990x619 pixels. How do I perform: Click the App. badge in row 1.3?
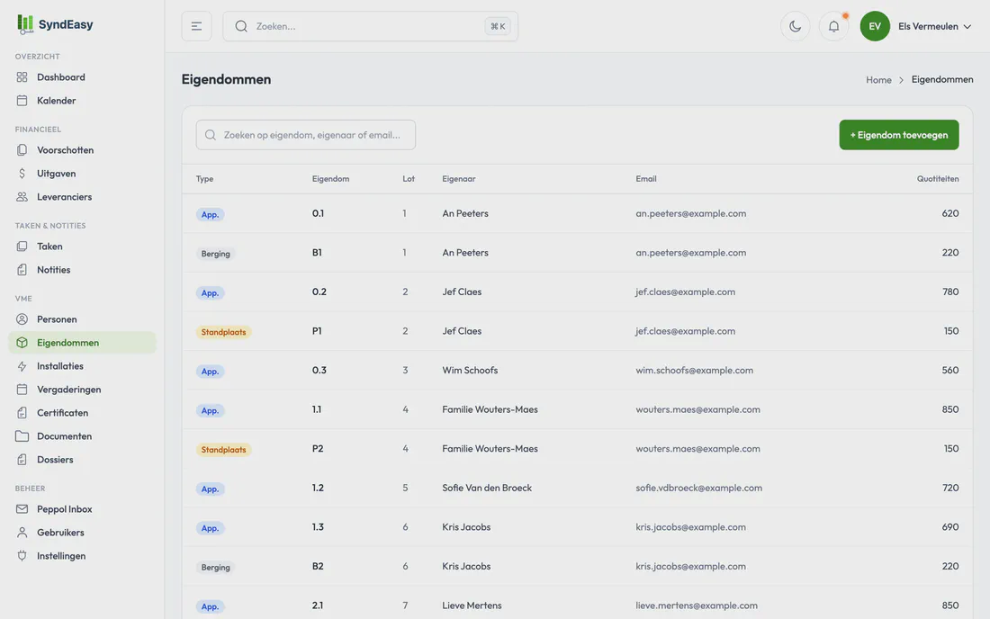click(210, 528)
